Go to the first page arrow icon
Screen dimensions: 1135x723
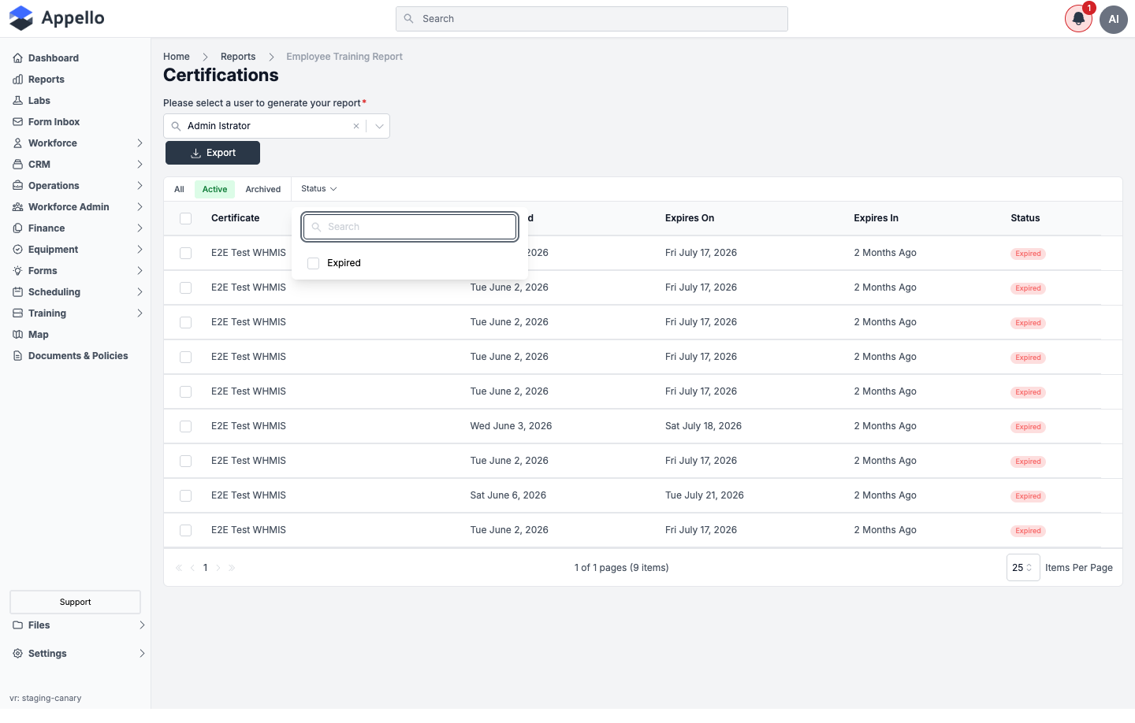[x=179, y=568]
